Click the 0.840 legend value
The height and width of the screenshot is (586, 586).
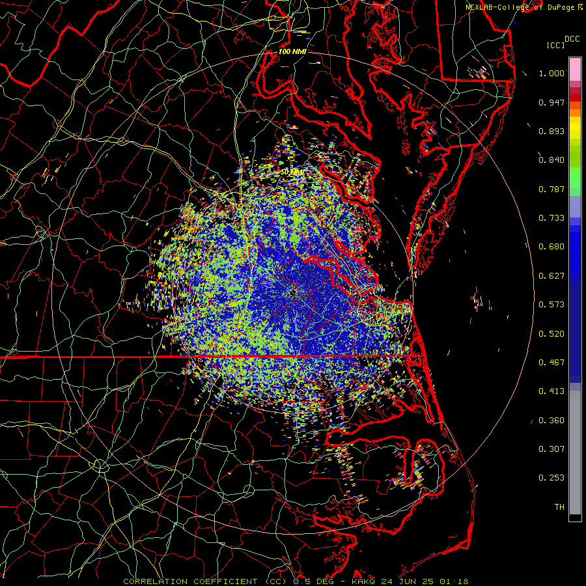551,160
